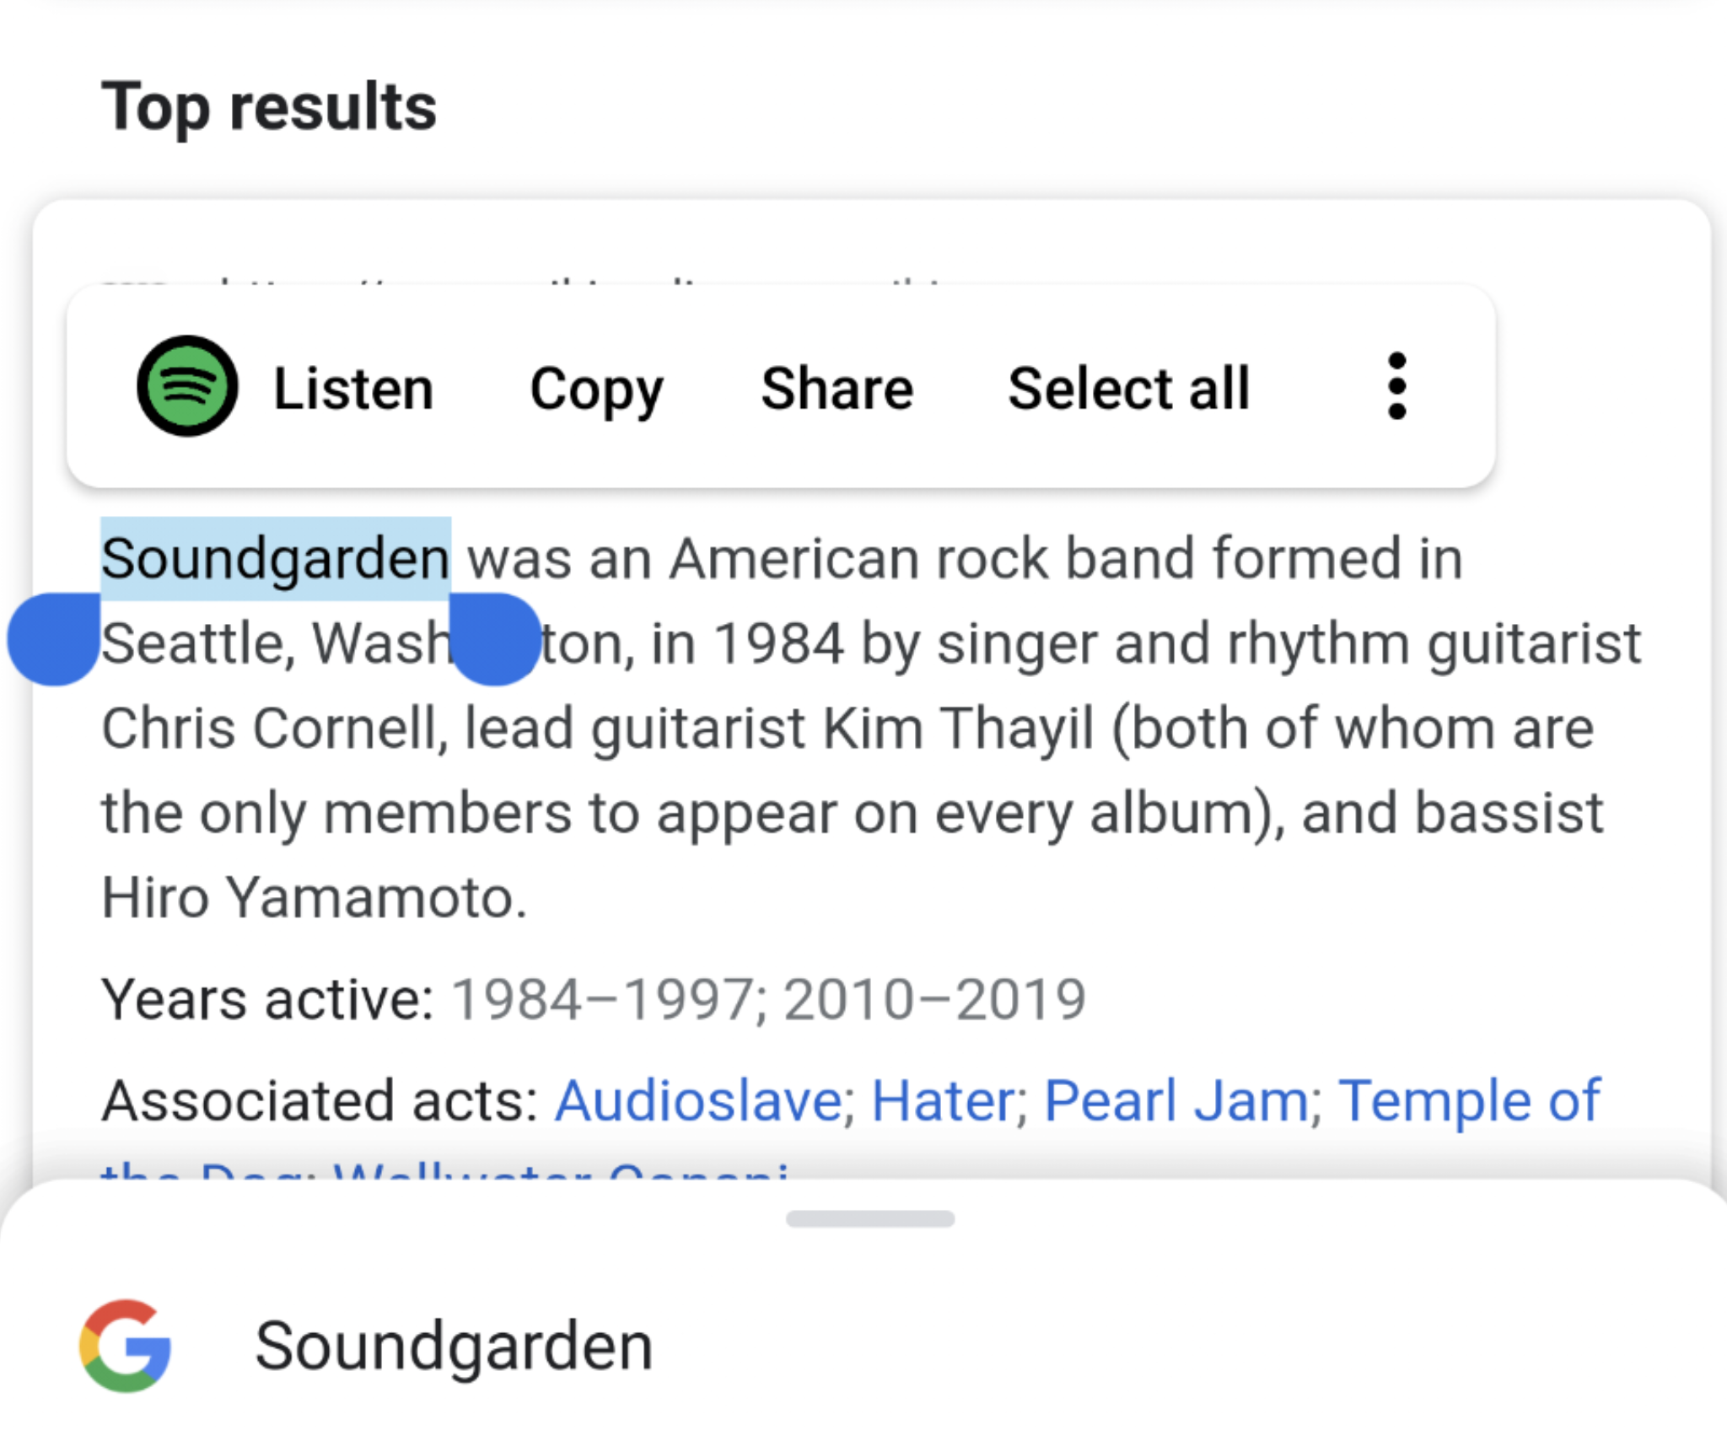Click the highlighted word Soundgarden
Image resolution: width=1727 pixels, height=1430 pixels.
(x=276, y=559)
